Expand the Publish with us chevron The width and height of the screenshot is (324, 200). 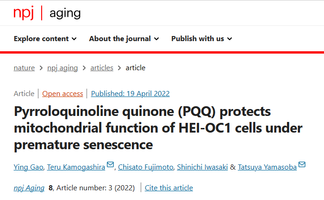pyautogui.click(x=230, y=39)
